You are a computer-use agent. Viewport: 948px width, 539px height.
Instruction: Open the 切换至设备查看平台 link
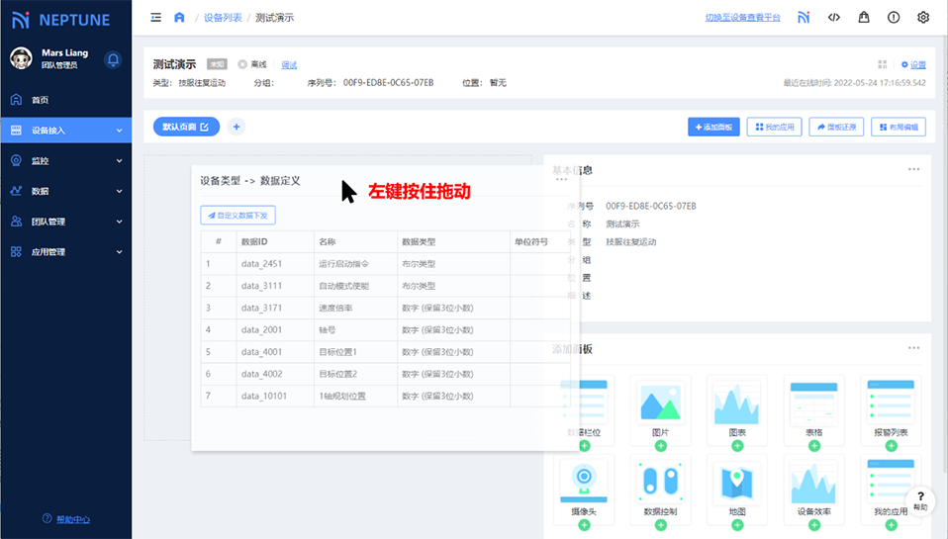point(742,18)
